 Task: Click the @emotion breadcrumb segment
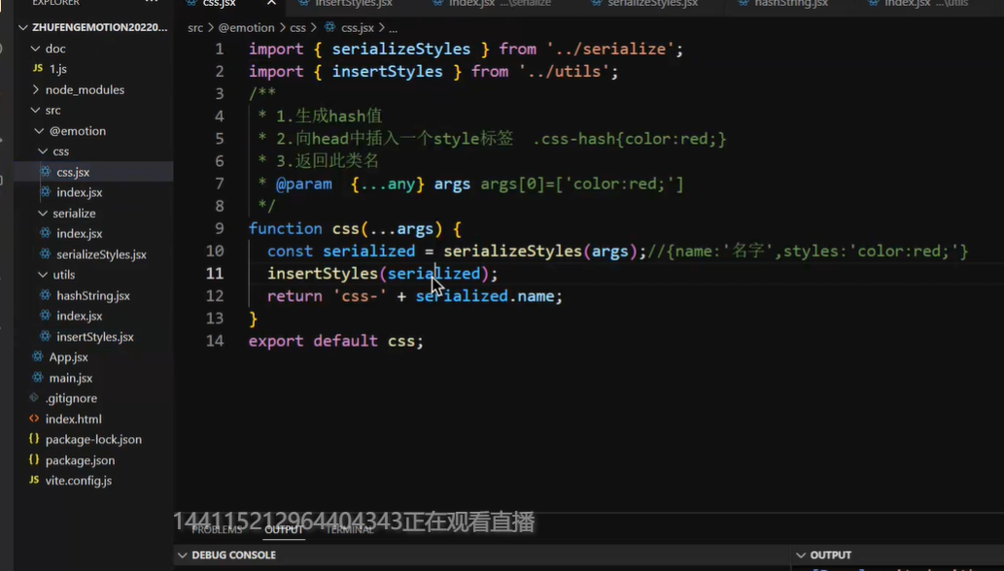246,28
